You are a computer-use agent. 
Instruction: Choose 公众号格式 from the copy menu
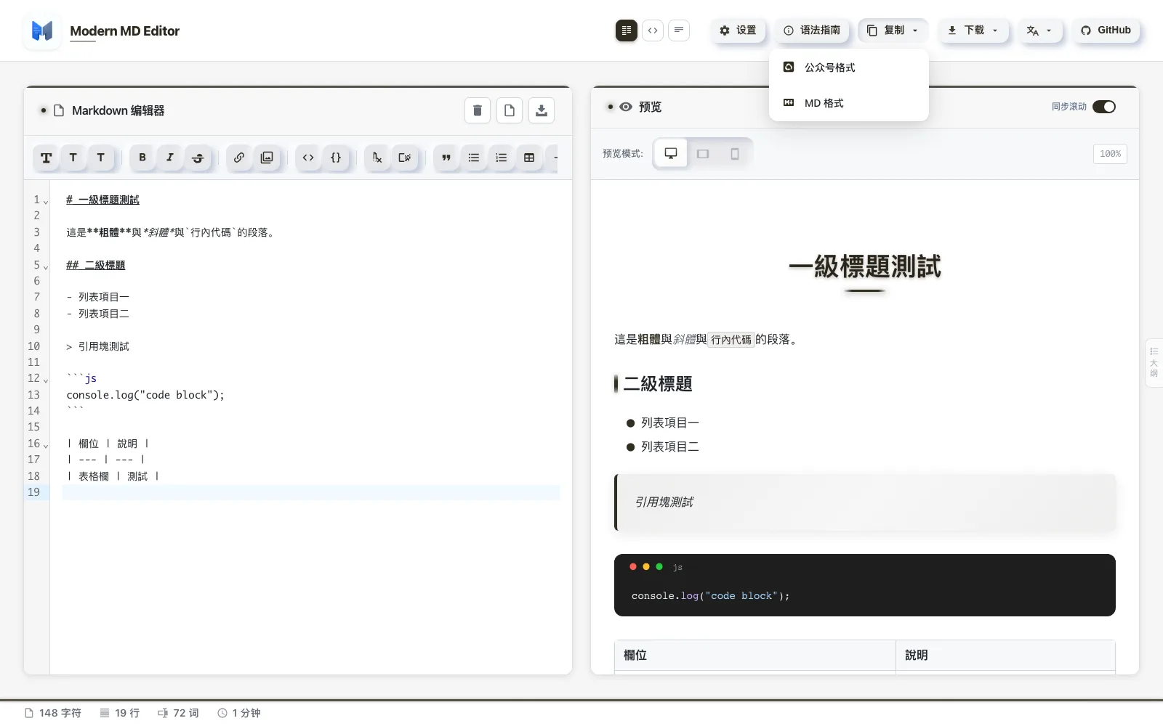pyautogui.click(x=849, y=67)
